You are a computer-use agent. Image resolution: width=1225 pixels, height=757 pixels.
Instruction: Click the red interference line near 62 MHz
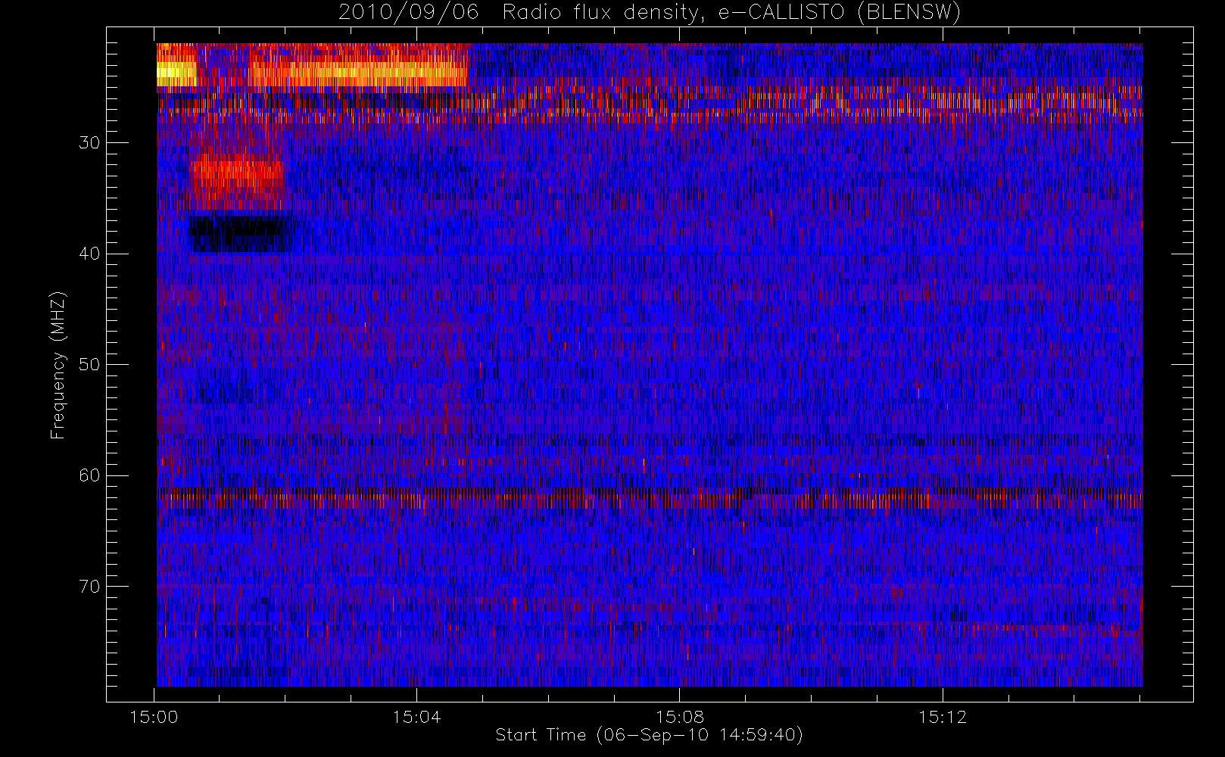click(x=649, y=500)
